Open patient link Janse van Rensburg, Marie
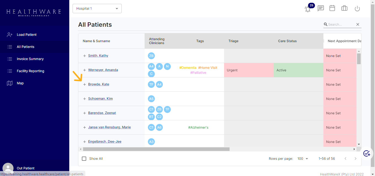Viewport: 375px width, 176px height. [109, 127]
